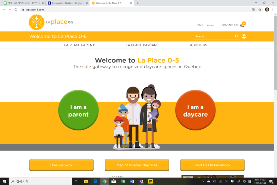Viewport: 277px width, 185px height.
Task: Click the Chrome taskbar icon
Action: pos(104,181)
